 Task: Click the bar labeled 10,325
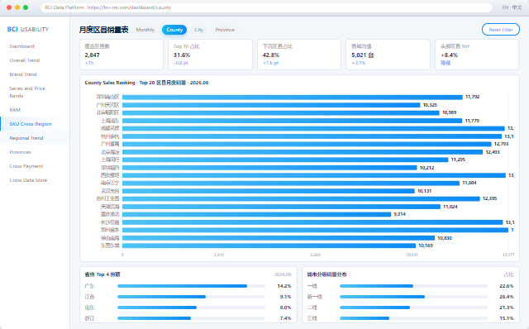(x=271, y=105)
